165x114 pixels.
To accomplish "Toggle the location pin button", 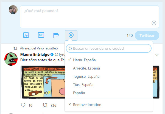I will coord(71,35).
